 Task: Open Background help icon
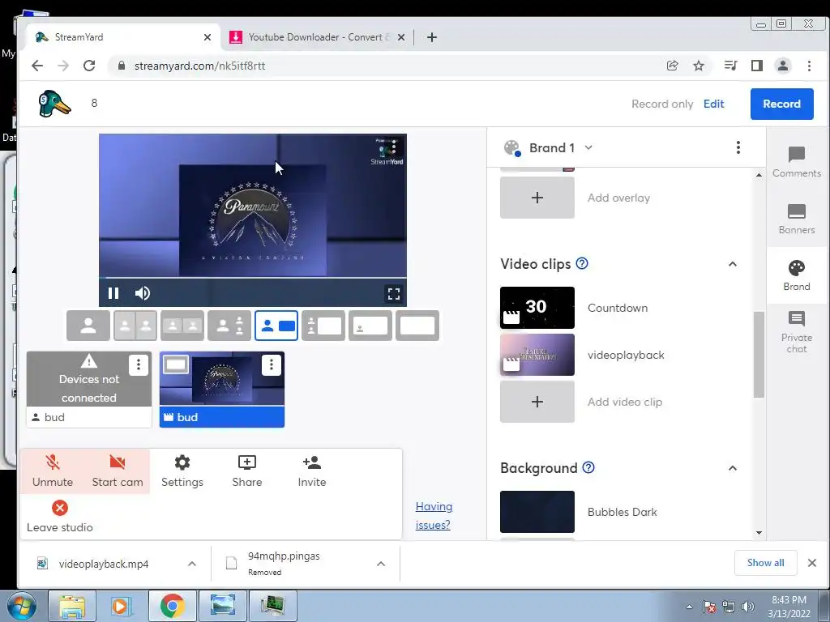pos(588,467)
